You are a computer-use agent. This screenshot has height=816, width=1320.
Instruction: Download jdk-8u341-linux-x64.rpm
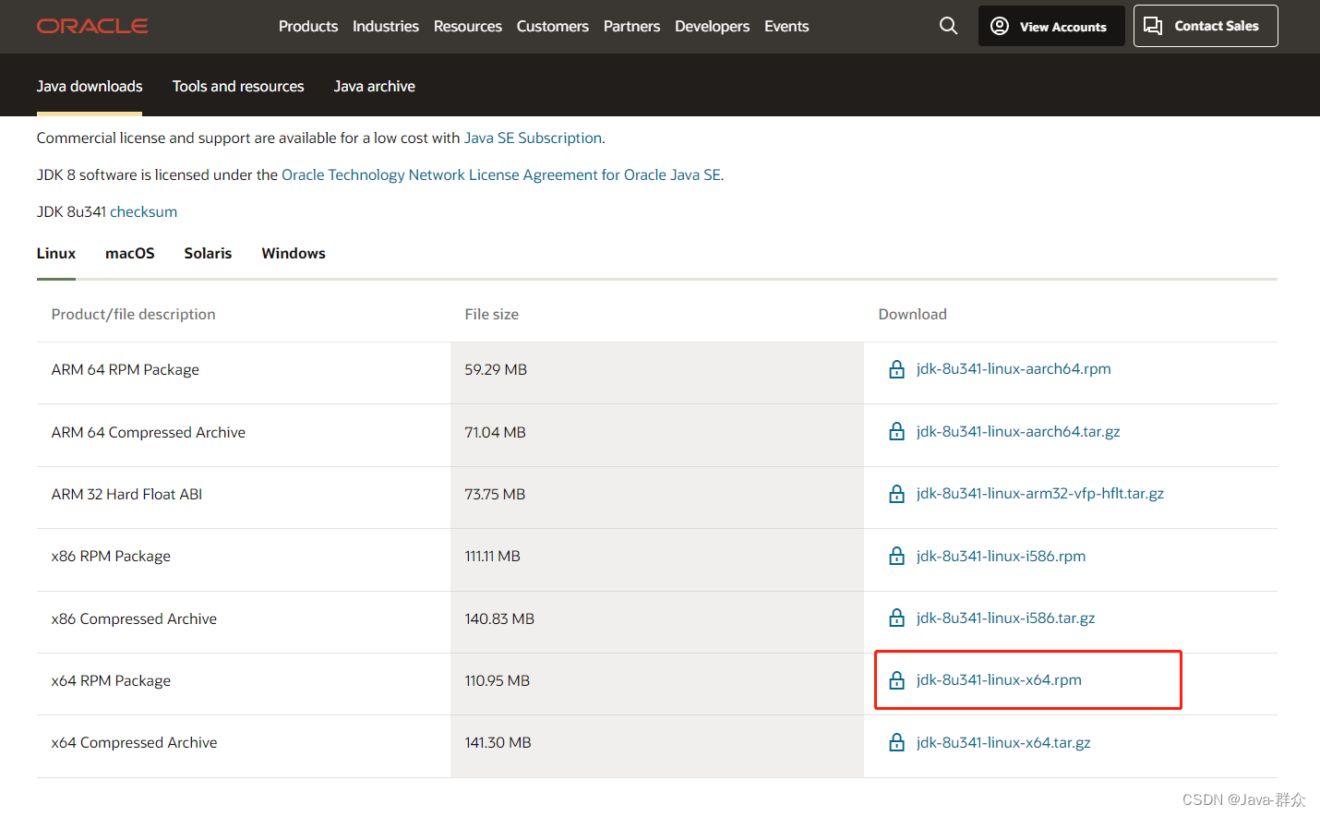[999, 679]
